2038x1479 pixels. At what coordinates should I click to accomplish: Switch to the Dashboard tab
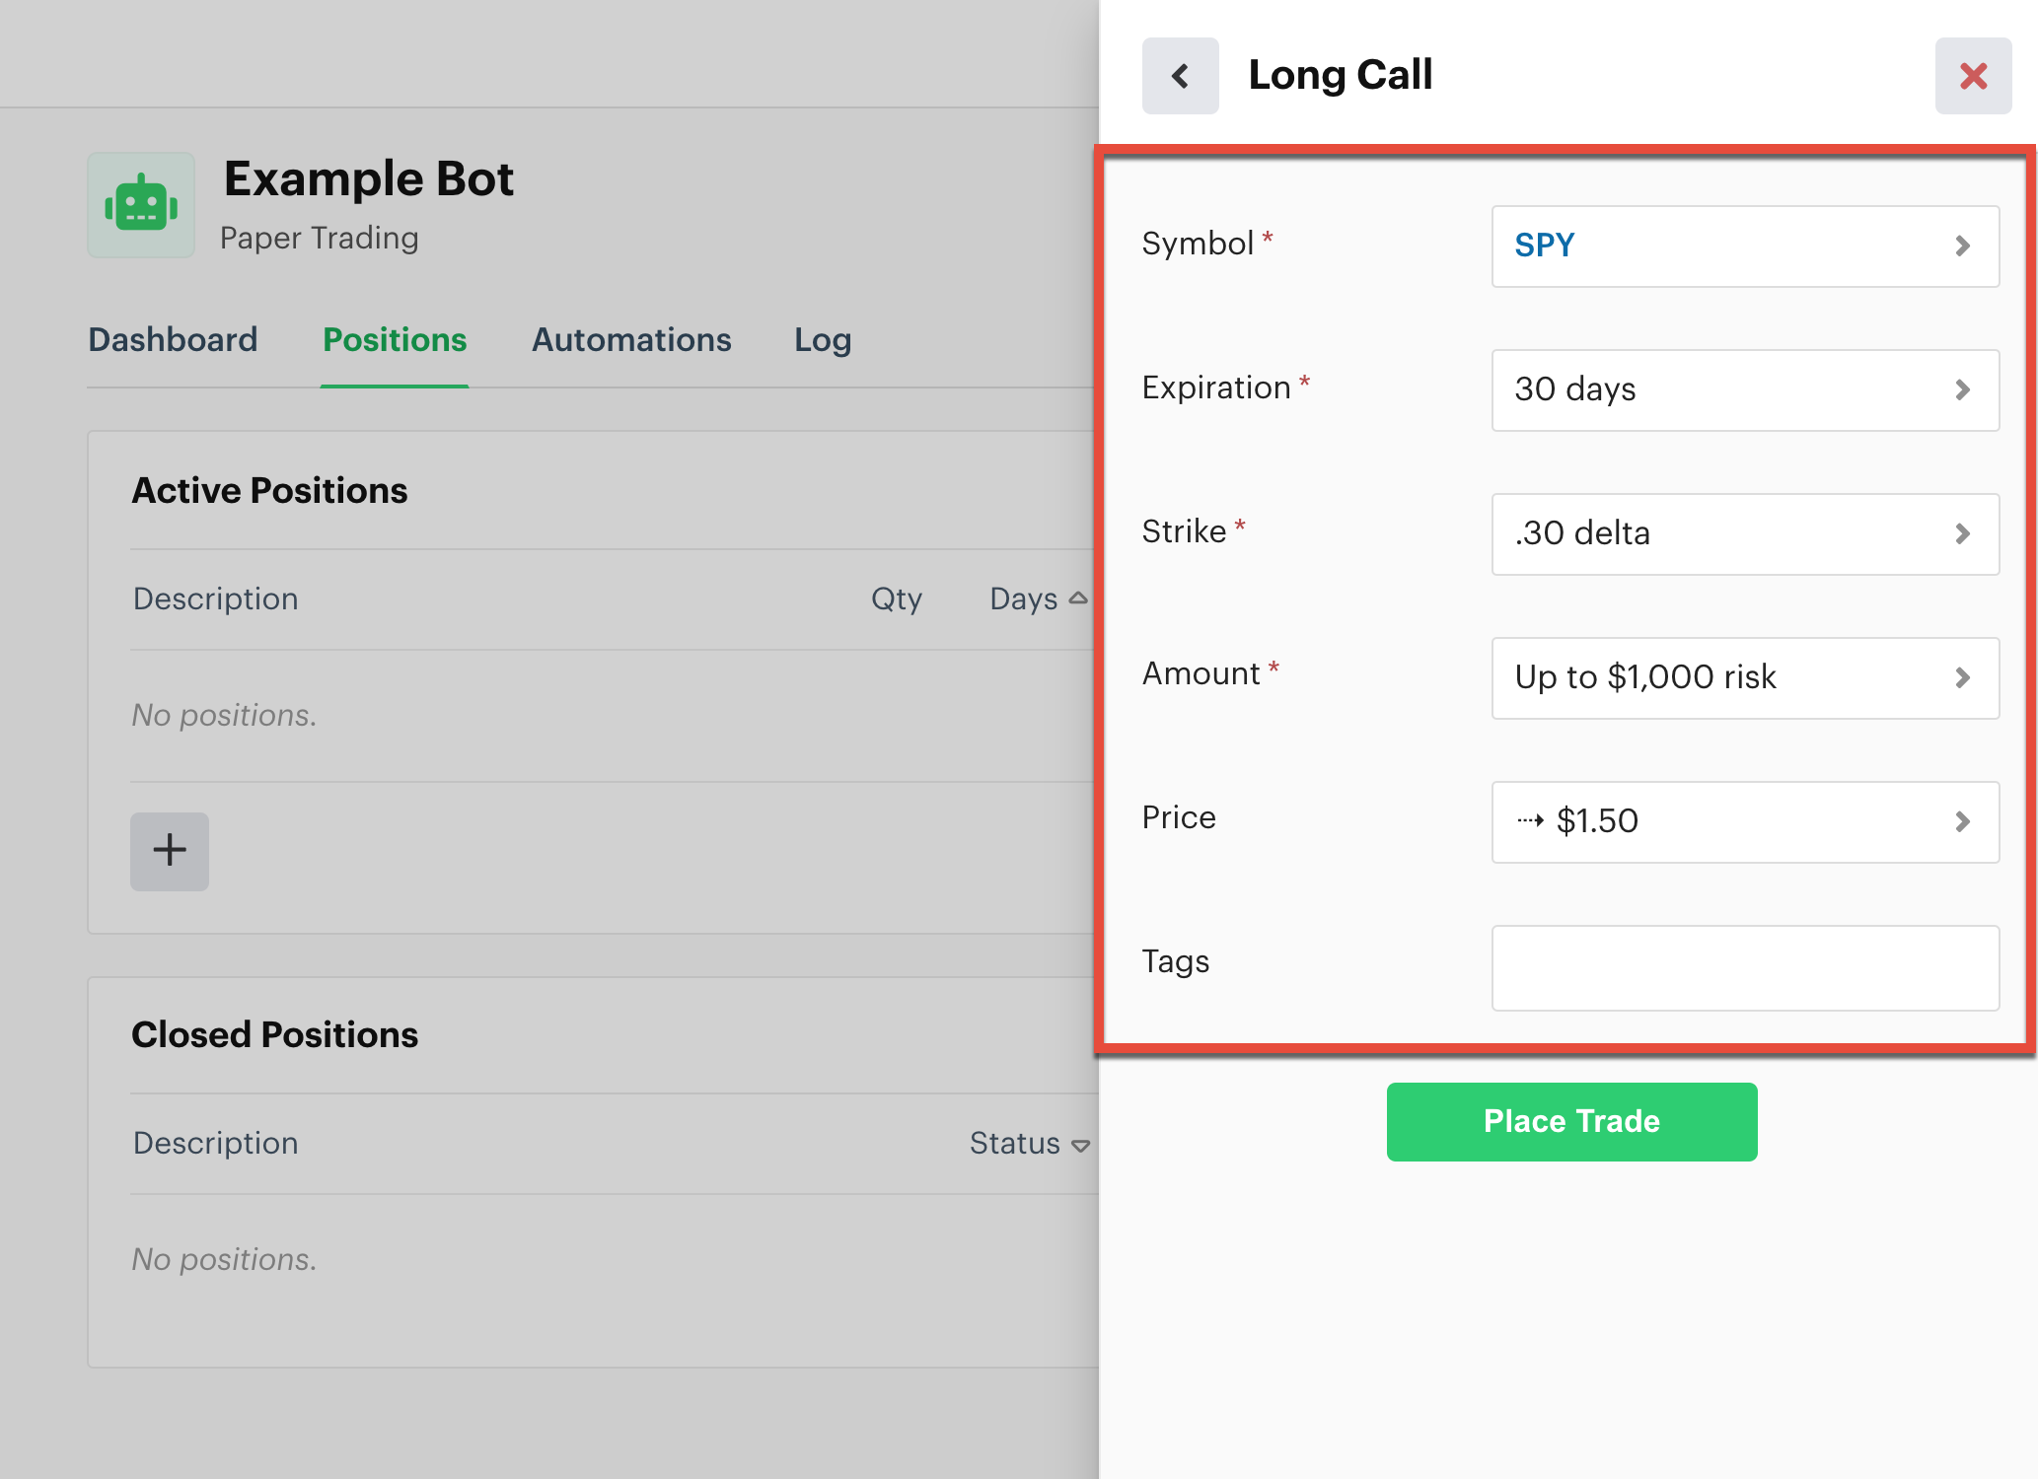[173, 340]
